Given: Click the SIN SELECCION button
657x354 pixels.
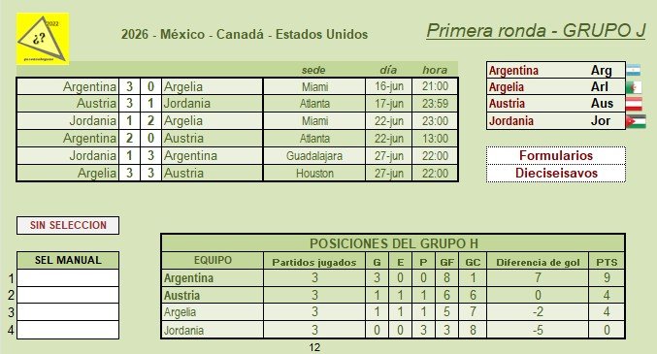Looking at the screenshot, I should (68, 225).
